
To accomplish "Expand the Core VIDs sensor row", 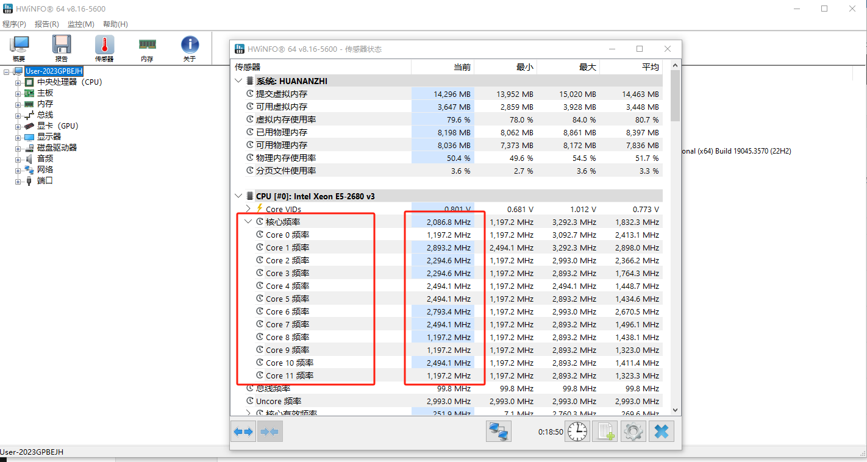I will pos(248,209).
